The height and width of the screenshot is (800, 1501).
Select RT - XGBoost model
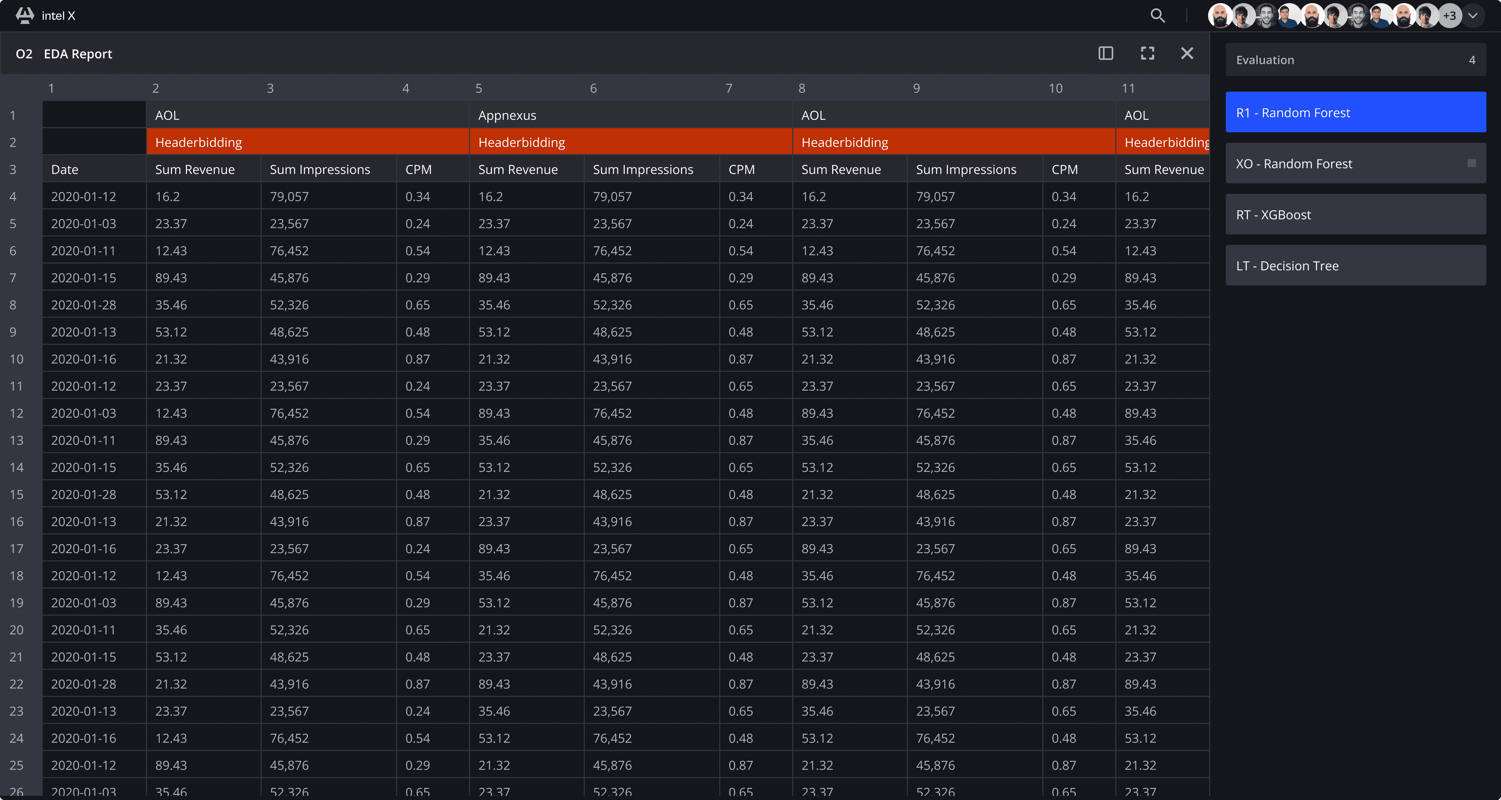(1355, 214)
